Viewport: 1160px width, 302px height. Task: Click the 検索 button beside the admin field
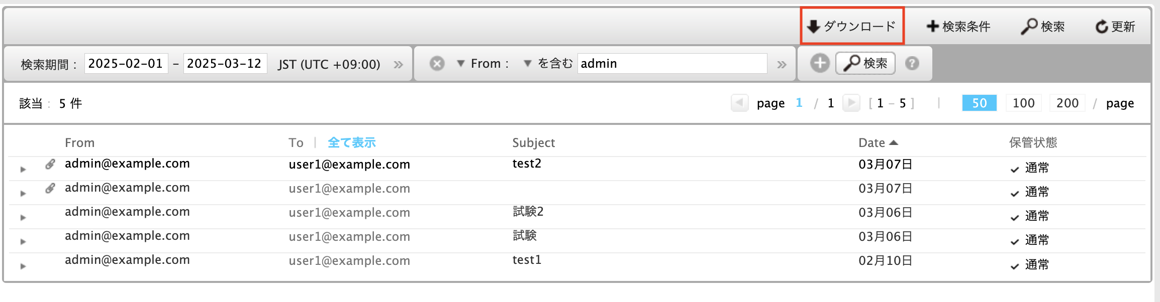pyautogui.click(x=865, y=63)
